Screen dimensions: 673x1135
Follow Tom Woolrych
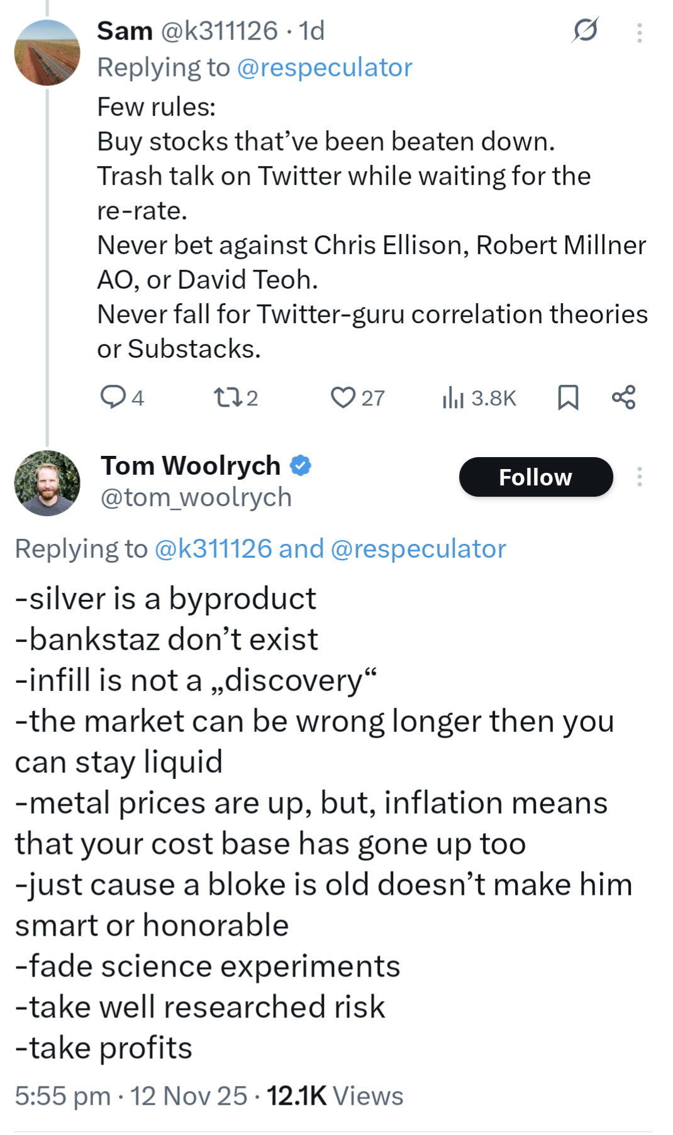coord(535,477)
